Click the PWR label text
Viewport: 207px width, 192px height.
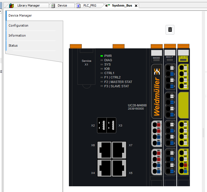pyautogui.click(x=108, y=56)
